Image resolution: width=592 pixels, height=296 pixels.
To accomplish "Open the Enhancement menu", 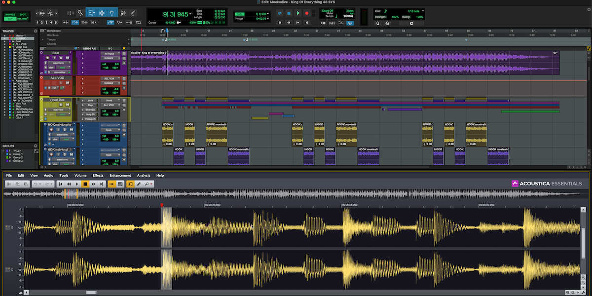I will pos(120,175).
